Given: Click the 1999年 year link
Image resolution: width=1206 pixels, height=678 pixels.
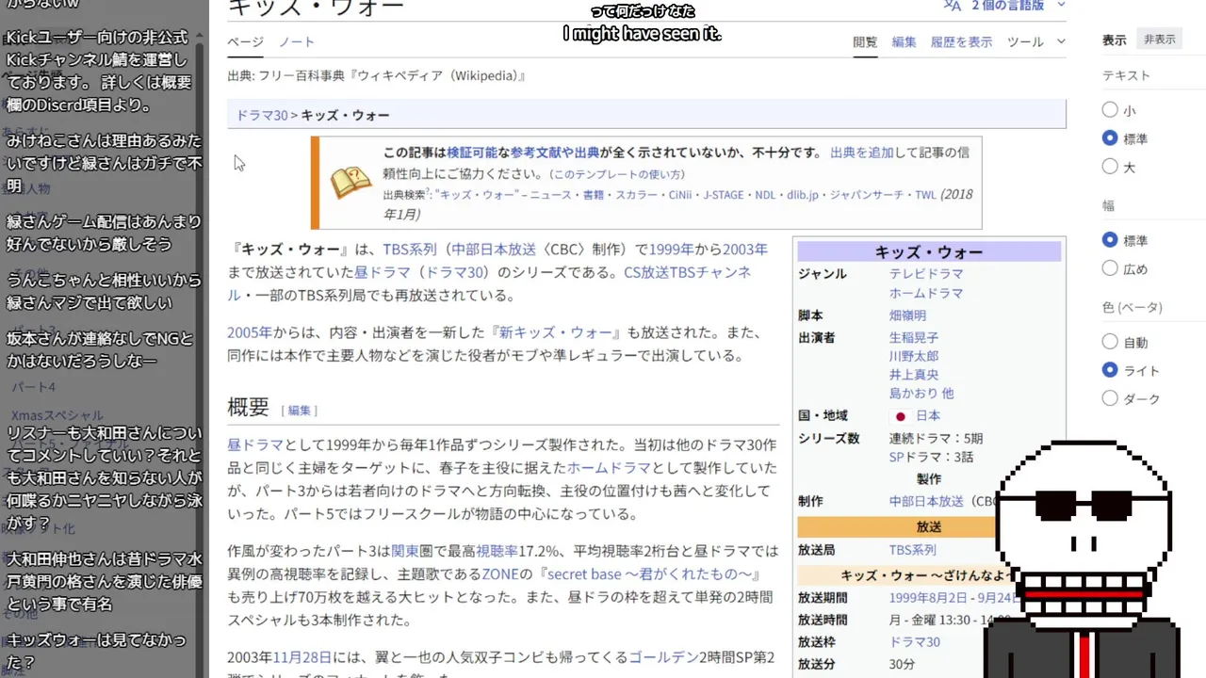Looking at the screenshot, I should click(671, 250).
